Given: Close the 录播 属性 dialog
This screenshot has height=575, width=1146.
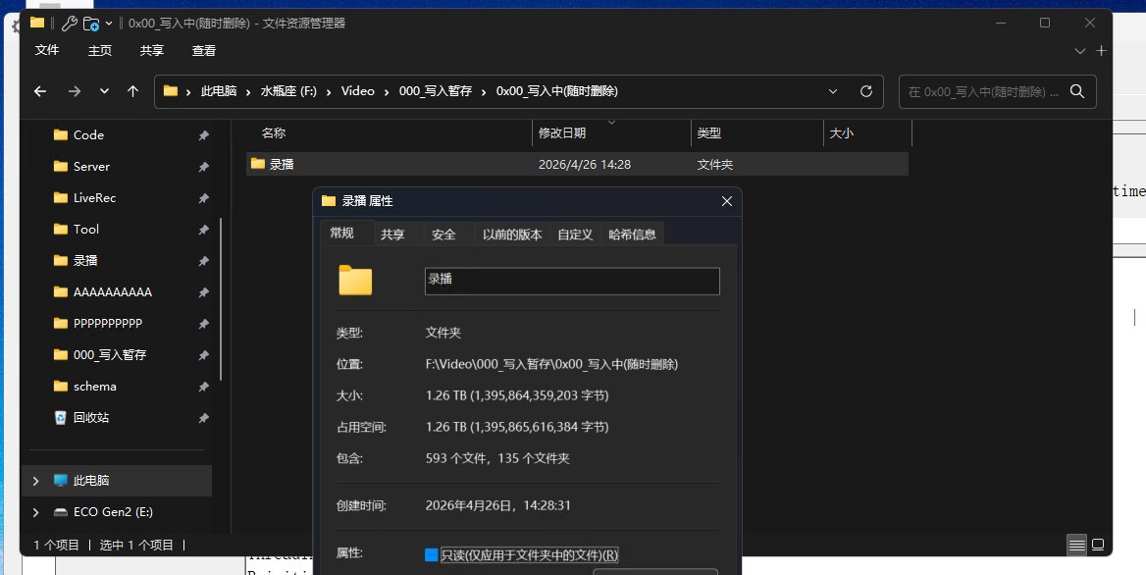Looking at the screenshot, I should pos(726,201).
